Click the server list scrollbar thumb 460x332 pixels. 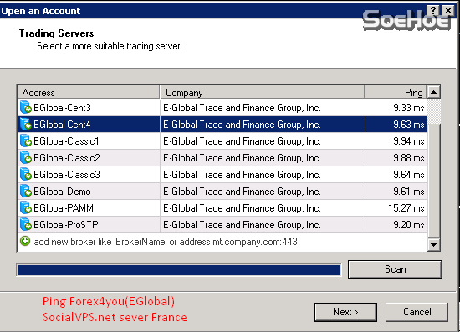coord(433,181)
